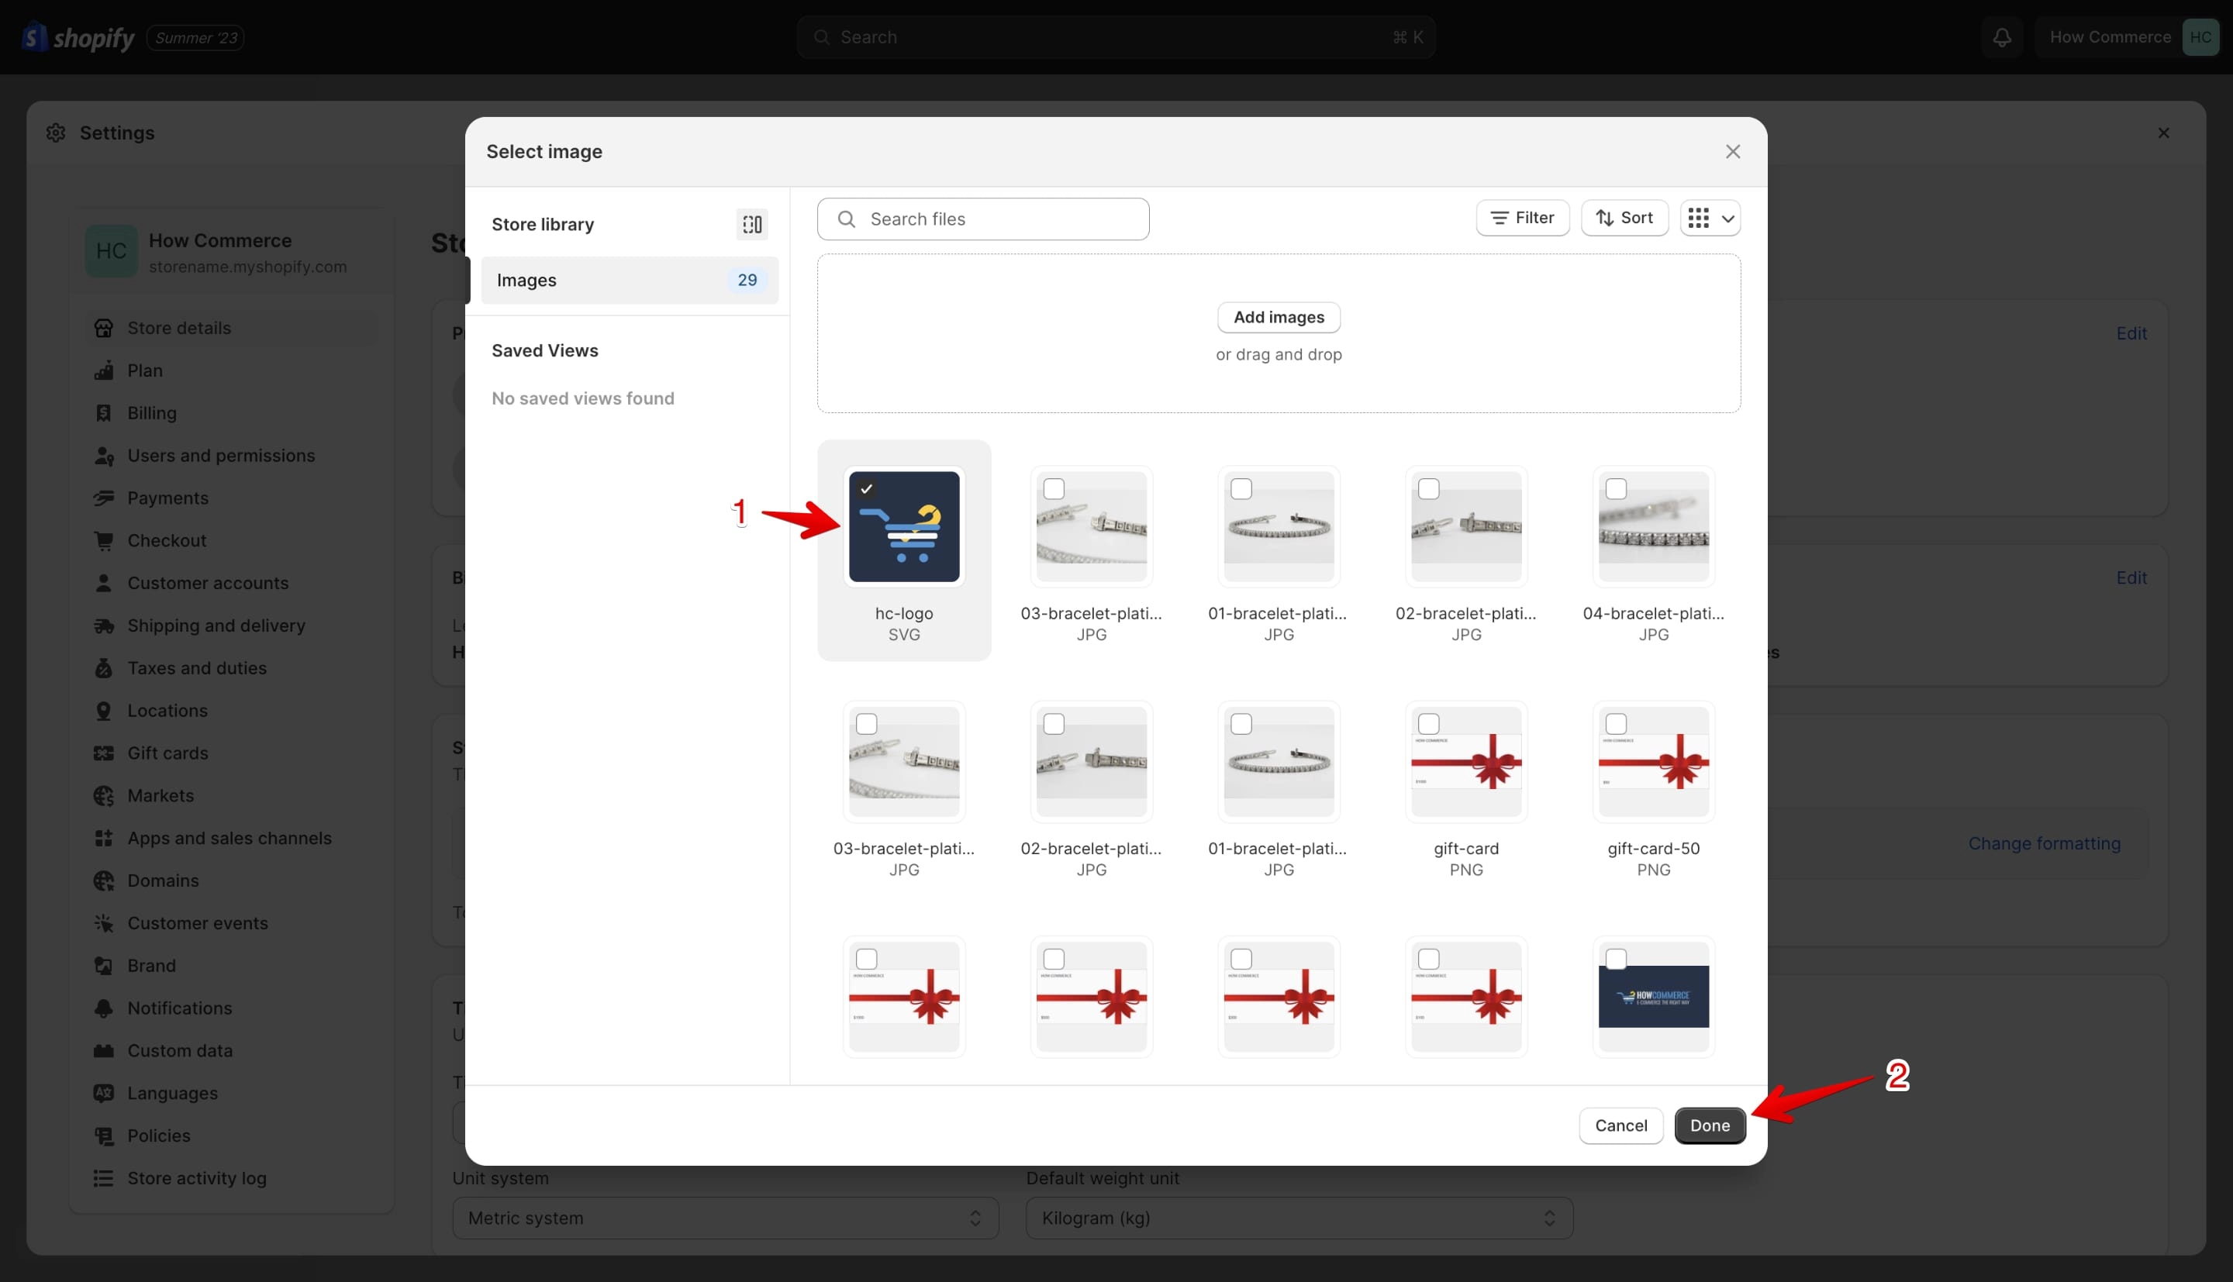2233x1282 pixels.
Task: Click the Done button
Action: click(x=1710, y=1125)
